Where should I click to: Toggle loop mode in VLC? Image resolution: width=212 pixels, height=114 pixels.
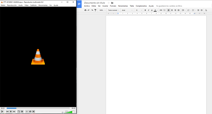pos(30,112)
